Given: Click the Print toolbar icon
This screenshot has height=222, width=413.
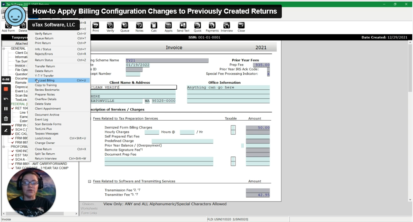Looking at the screenshot, I should 96,27.
